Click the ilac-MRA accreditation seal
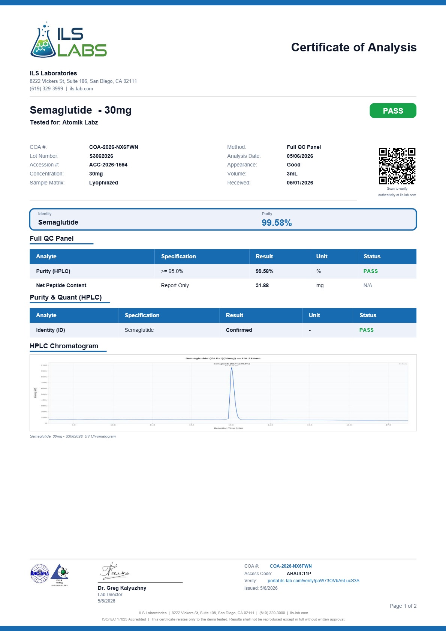446x631 pixels. click(x=40, y=574)
